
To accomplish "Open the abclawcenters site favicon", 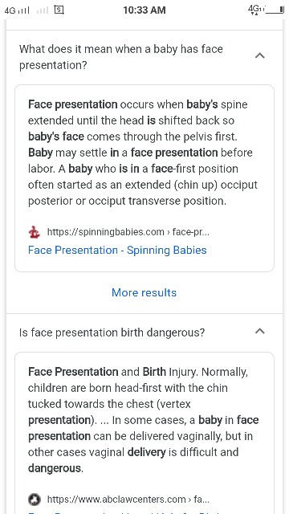I will [x=35, y=500].
